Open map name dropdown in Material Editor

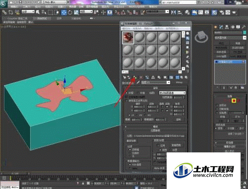156,82
